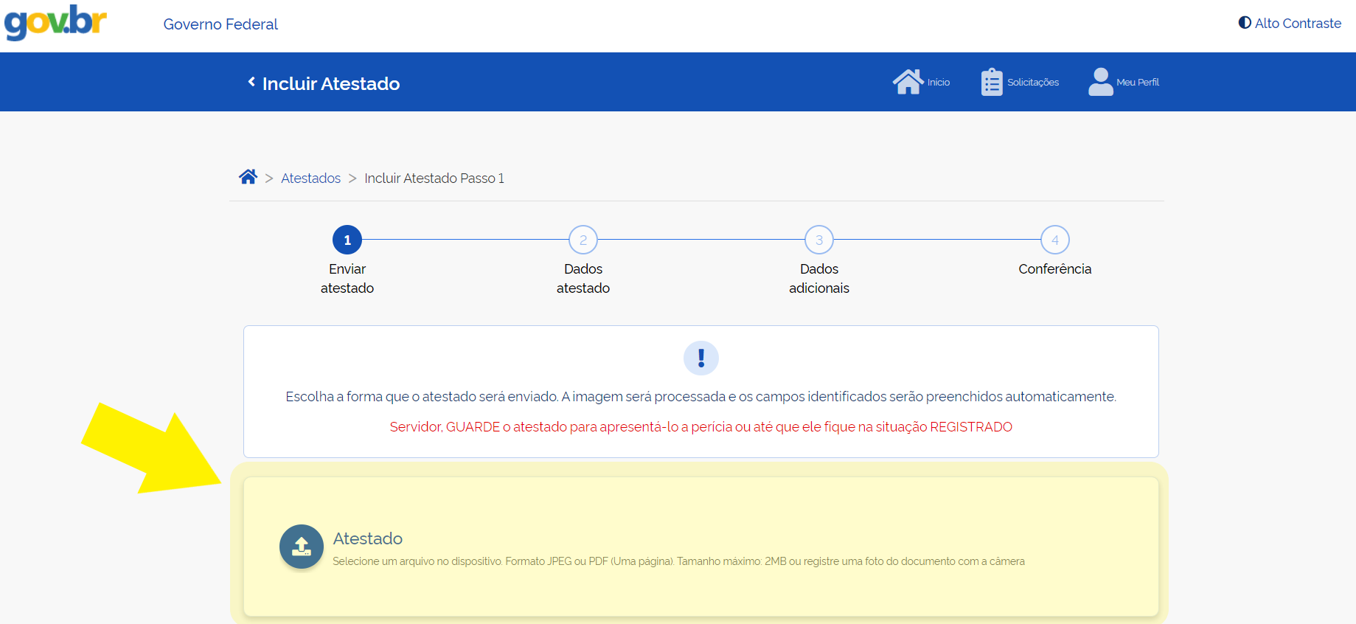Click the back chevron beside Incluir Atestado
The height and width of the screenshot is (624, 1356).
tap(251, 82)
